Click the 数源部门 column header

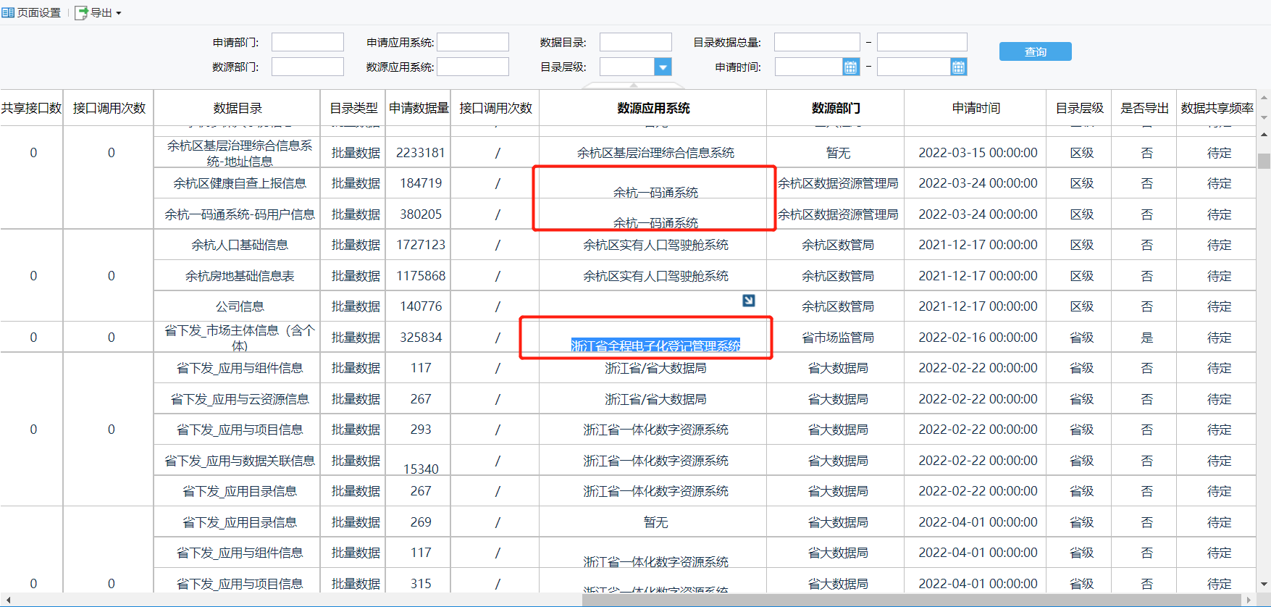(x=836, y=108)
